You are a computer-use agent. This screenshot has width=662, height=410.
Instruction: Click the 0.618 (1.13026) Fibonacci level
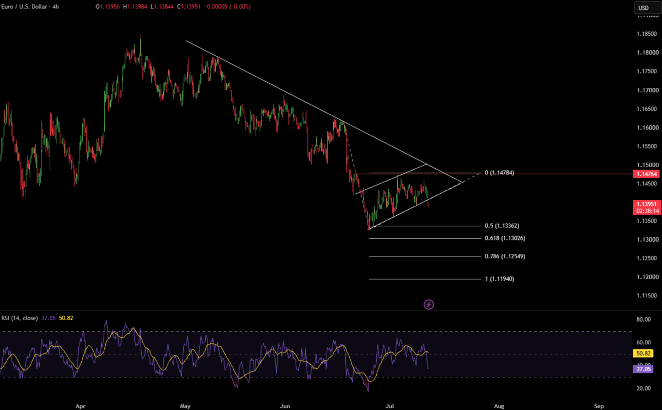coord(504,238)
